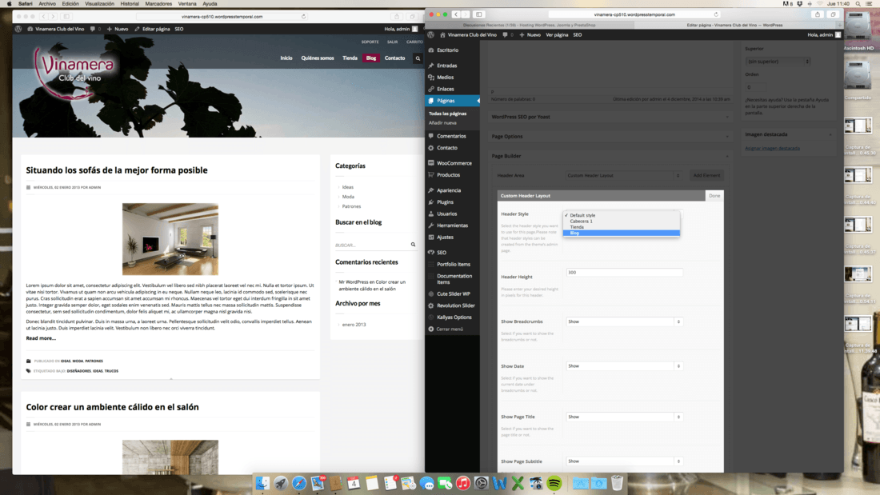880x495 pixels.
Task: Open the Show Page Title dropdown
Action: [x=624, y=417]
